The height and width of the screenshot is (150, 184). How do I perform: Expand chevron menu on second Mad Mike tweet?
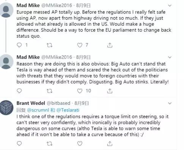pyautogui.click(x=170, y=57)
